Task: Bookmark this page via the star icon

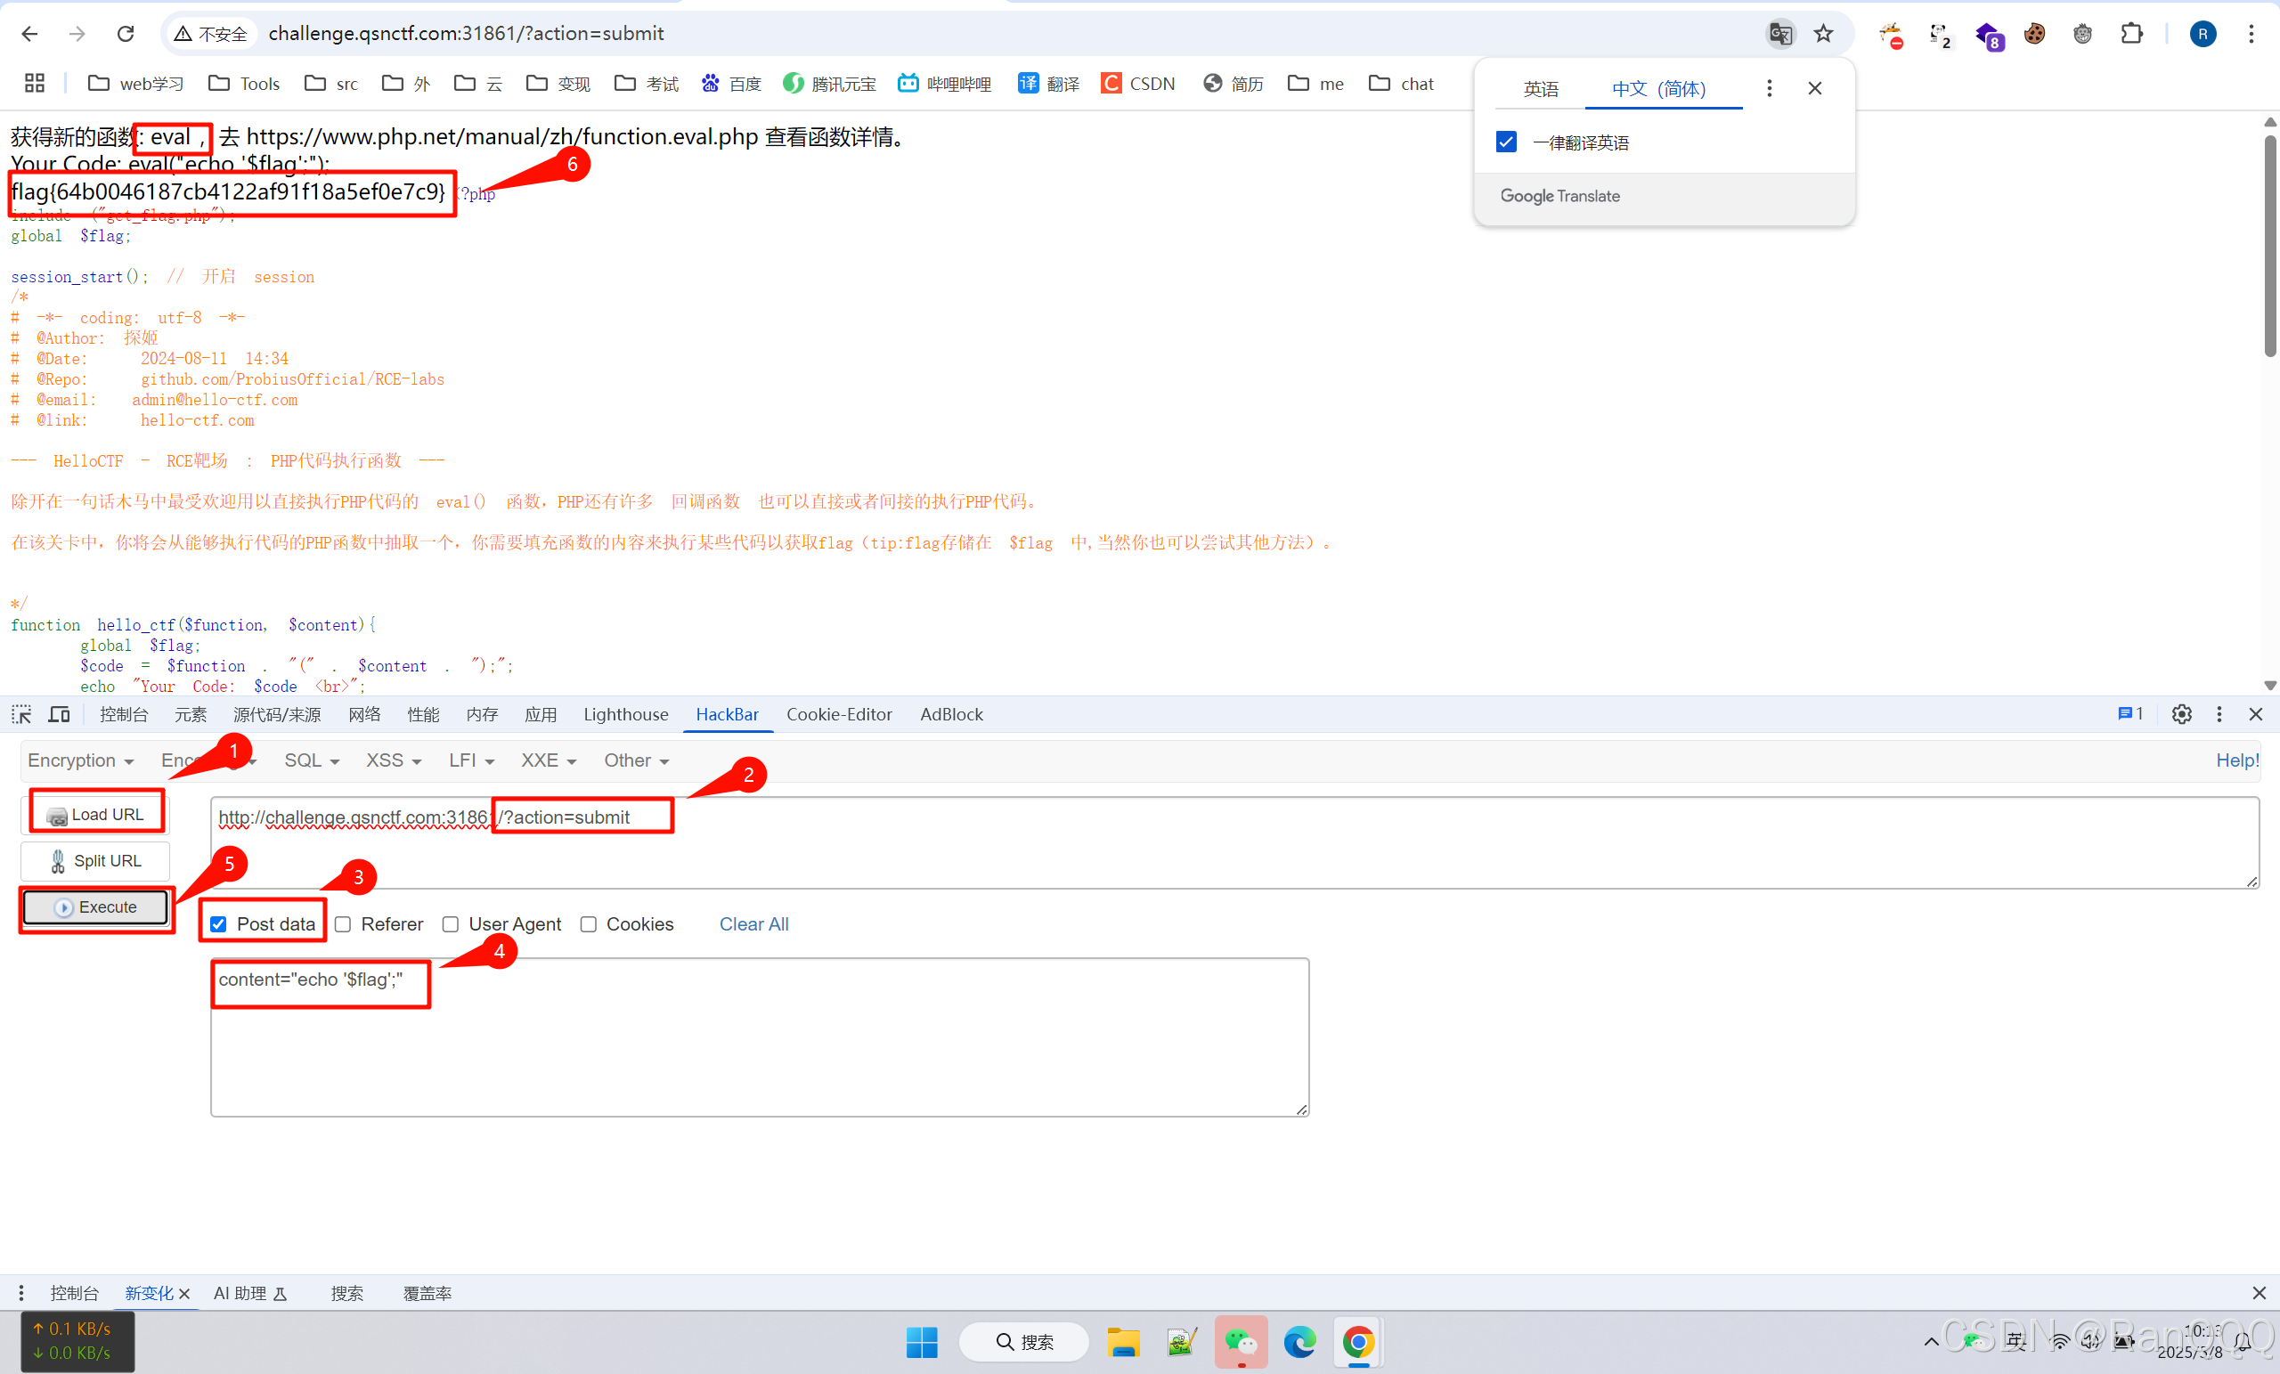Action: pyautogui.click(x=1824, y=33)
